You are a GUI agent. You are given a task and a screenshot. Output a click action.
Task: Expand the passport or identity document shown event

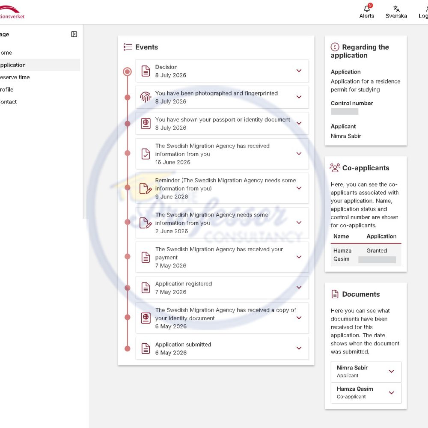[299, 123]
